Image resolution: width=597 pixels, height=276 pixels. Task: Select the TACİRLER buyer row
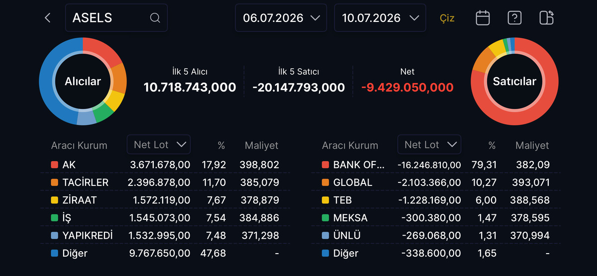point(165,183)
